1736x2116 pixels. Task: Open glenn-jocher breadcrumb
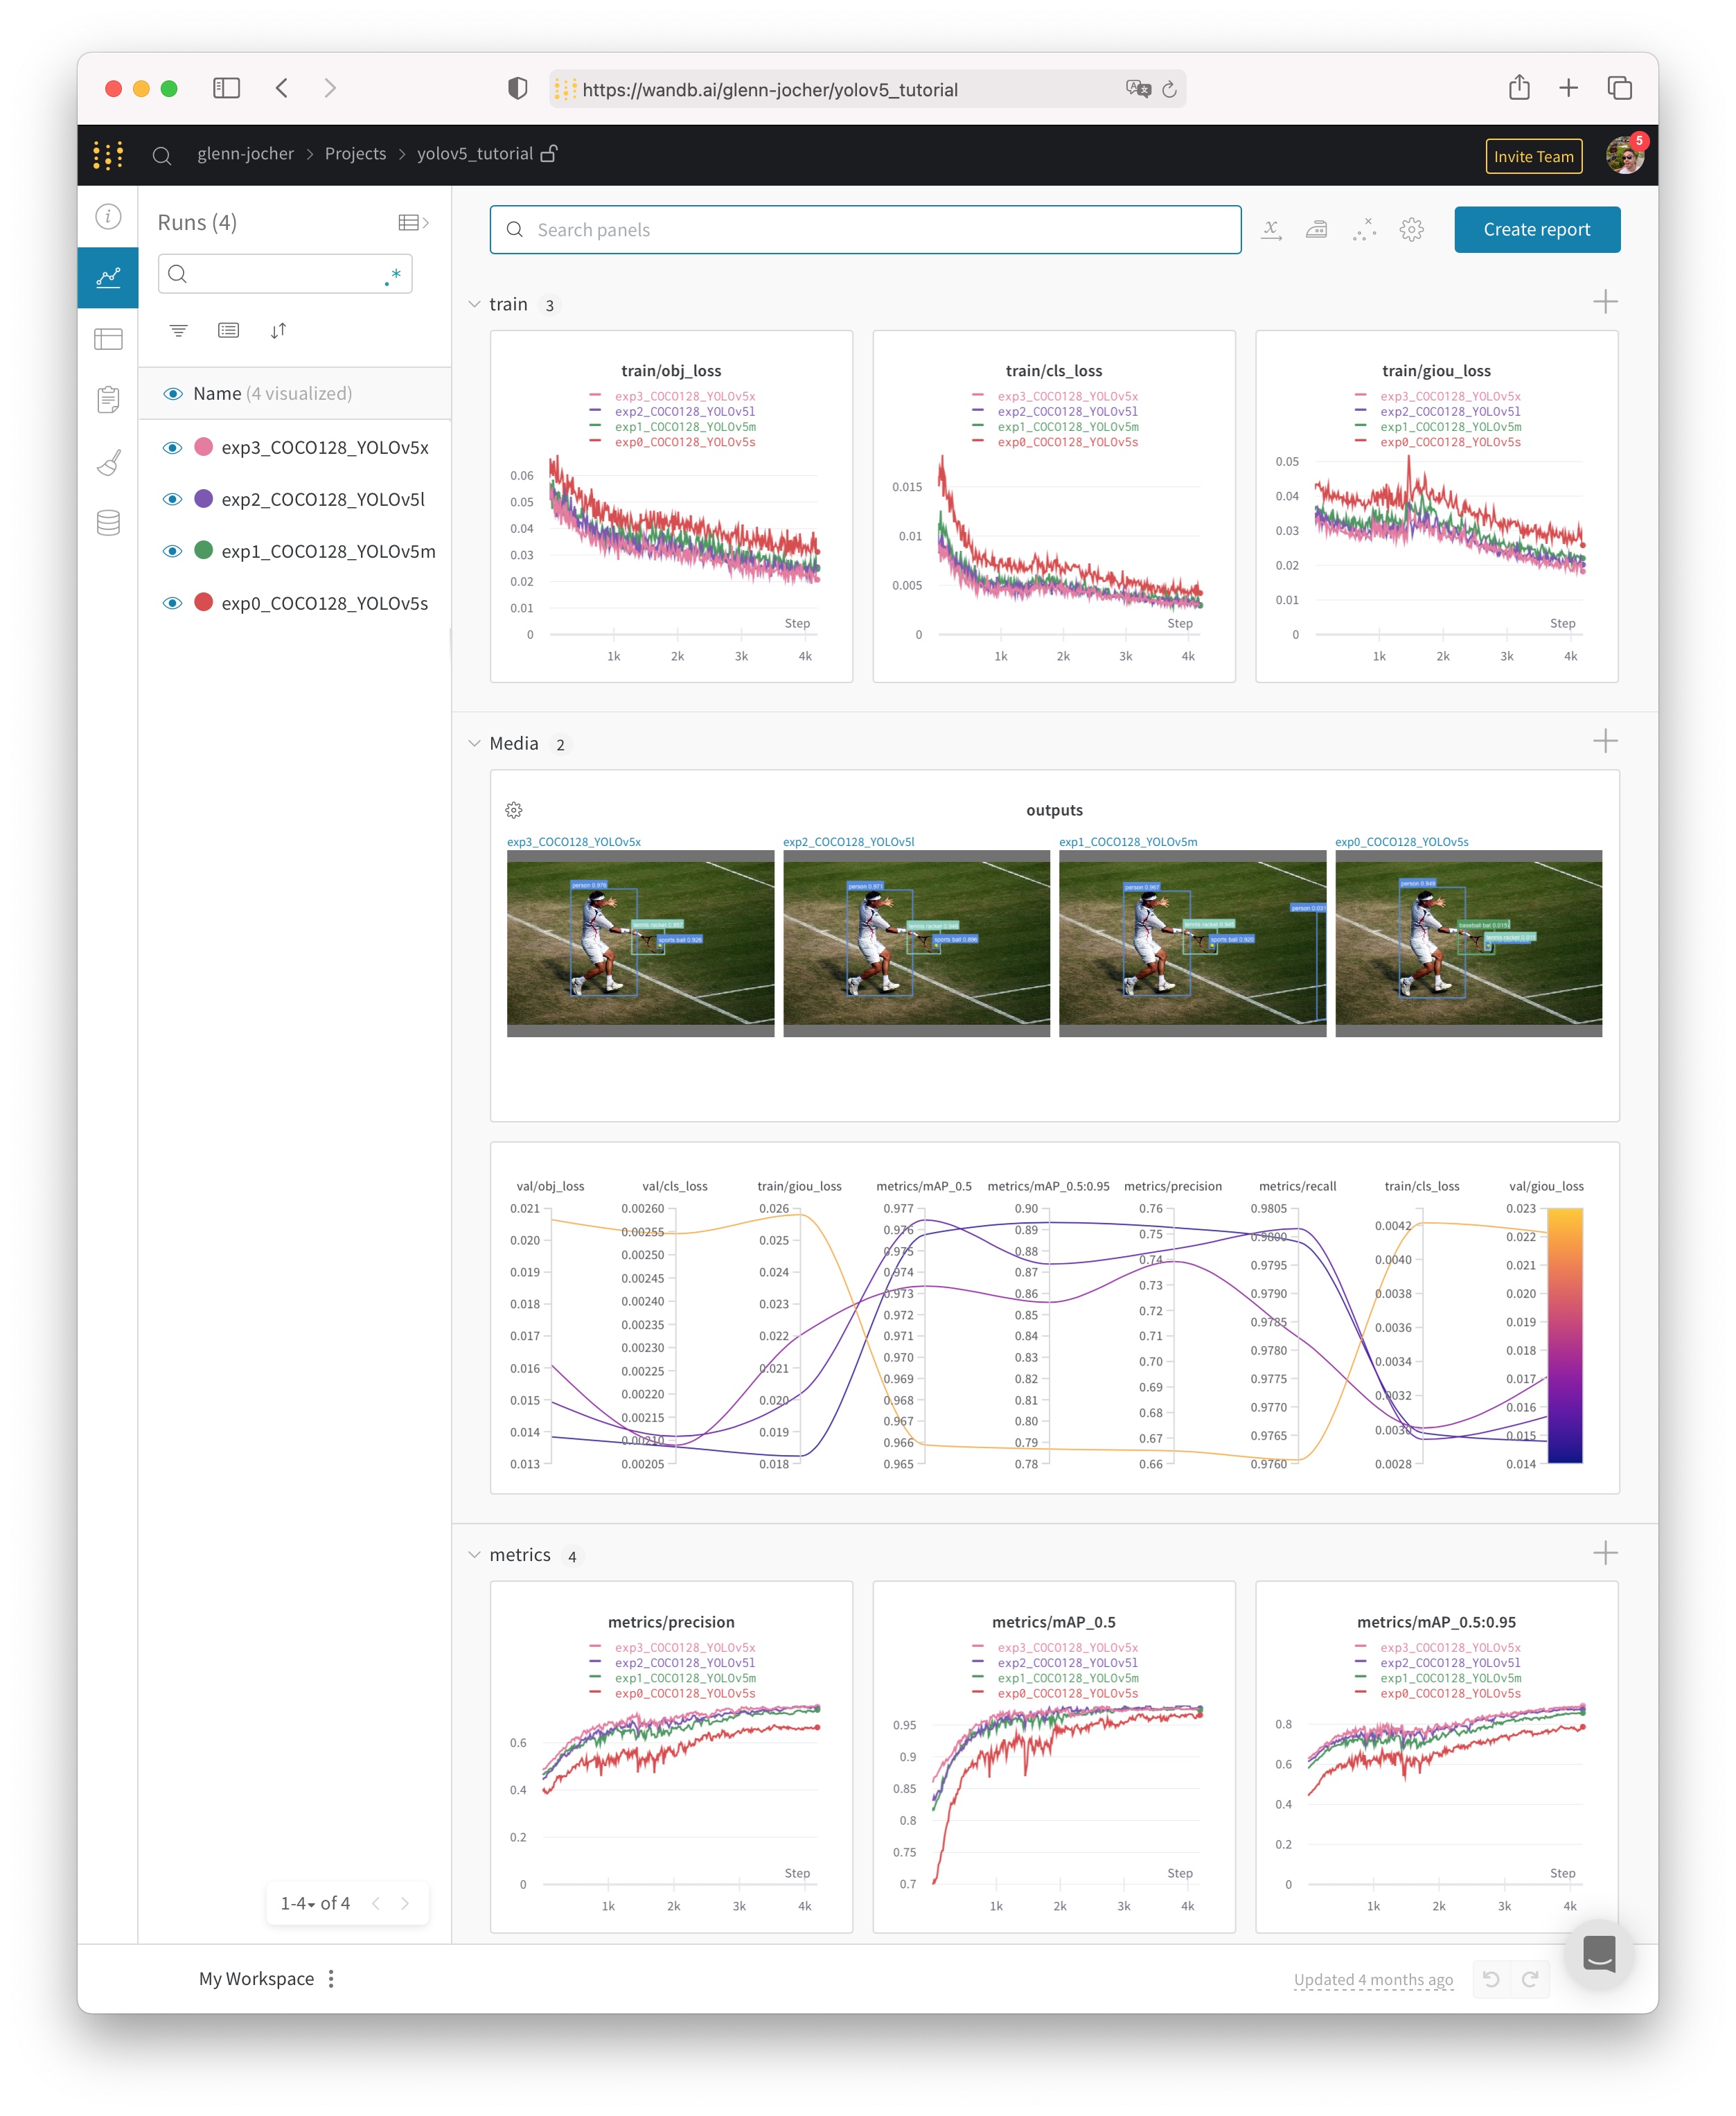pyautogui.click(x=245, y=154)
